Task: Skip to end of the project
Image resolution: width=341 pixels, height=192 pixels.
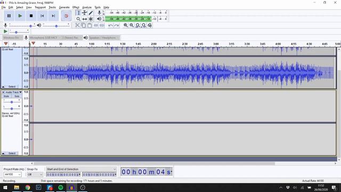Action: [53, 16]
